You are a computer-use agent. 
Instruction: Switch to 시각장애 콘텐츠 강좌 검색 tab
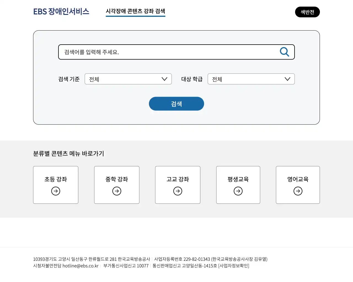coord(135,12)
